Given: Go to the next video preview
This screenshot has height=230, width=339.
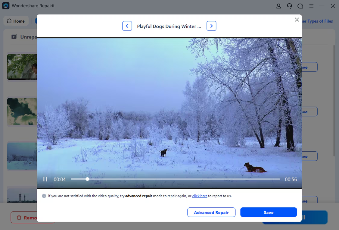Looking at the screenshot, I should pyautogui.click(x=211, y=26).
